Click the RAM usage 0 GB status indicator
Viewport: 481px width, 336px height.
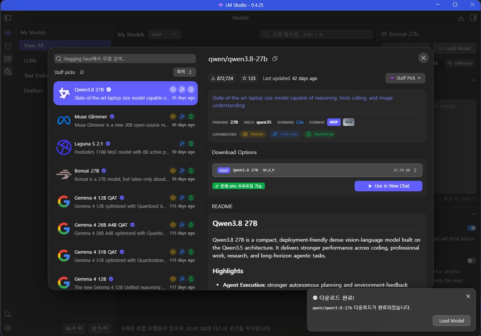(74, 328)
